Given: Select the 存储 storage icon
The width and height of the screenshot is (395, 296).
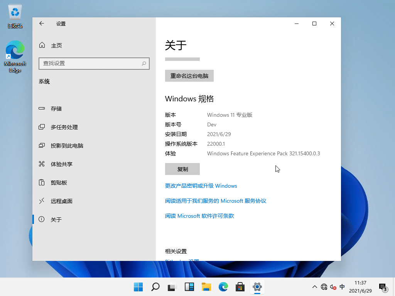Looking at the screenshot, I should pos(42,108).
